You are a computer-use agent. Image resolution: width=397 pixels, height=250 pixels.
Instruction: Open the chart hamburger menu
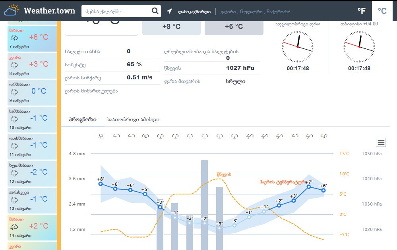click(381, 142)
